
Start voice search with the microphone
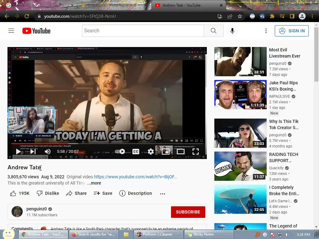(x=232, y=31)
